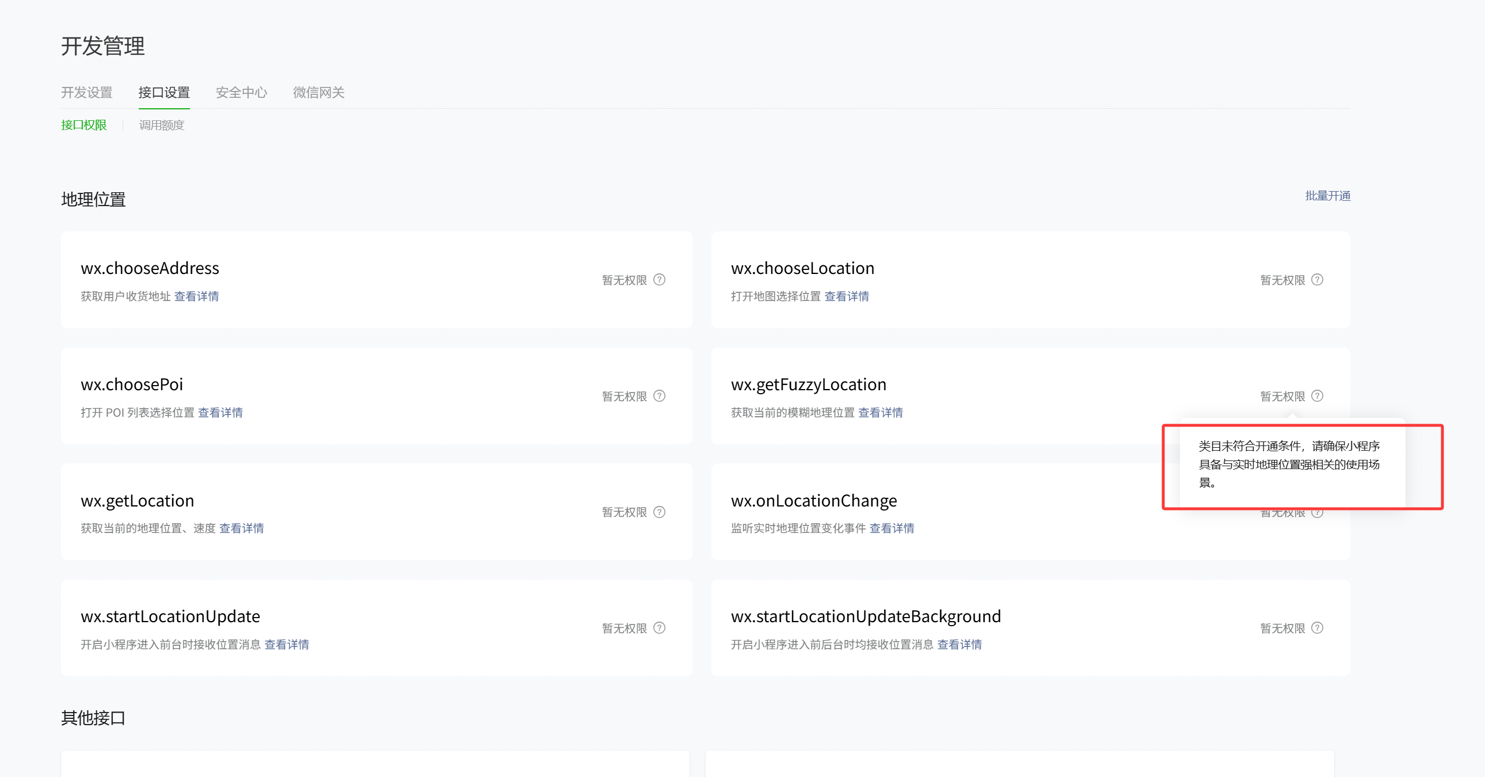1485x777 pixels.
Task: Open 查看详情 link for wx.chooseLocation
Action: [x=847, y=296]
